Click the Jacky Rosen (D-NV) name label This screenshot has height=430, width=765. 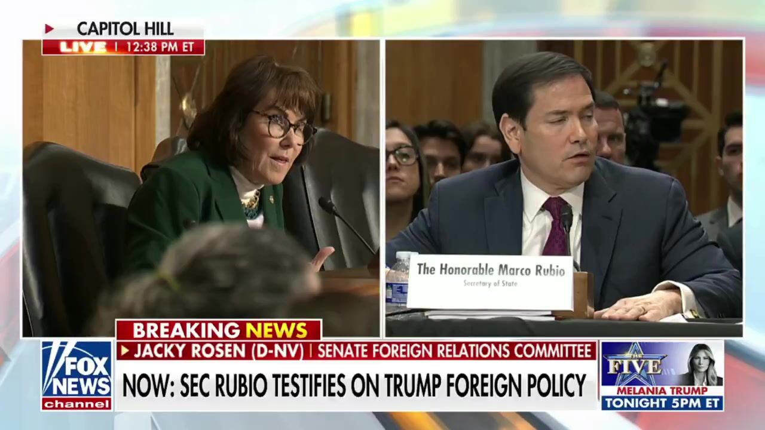point(218,351)
